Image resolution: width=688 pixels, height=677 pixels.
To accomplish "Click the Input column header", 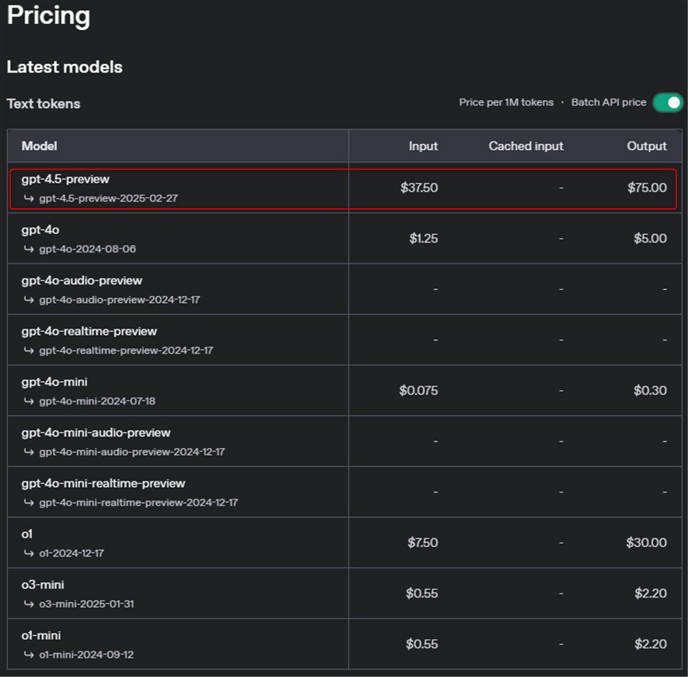I will coord(423,146).
